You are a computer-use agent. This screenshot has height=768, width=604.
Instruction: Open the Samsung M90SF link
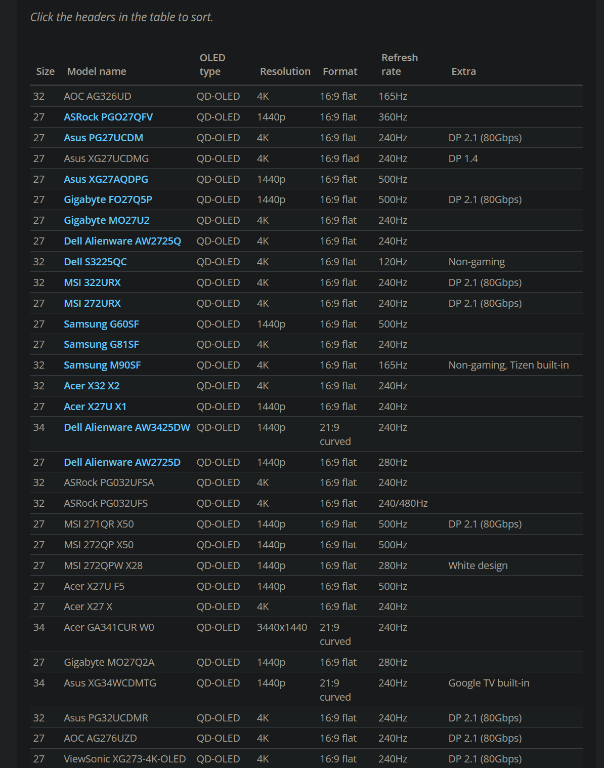102,365
